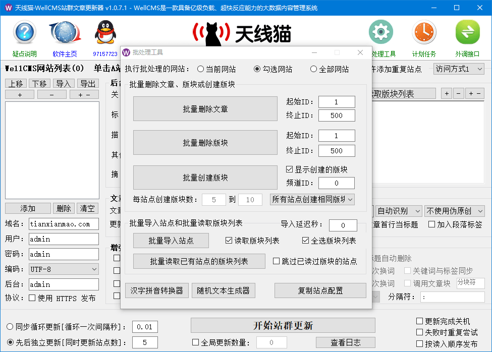Click 频道ID input field
Screen dimensions: 492x352
click(337, 183)
